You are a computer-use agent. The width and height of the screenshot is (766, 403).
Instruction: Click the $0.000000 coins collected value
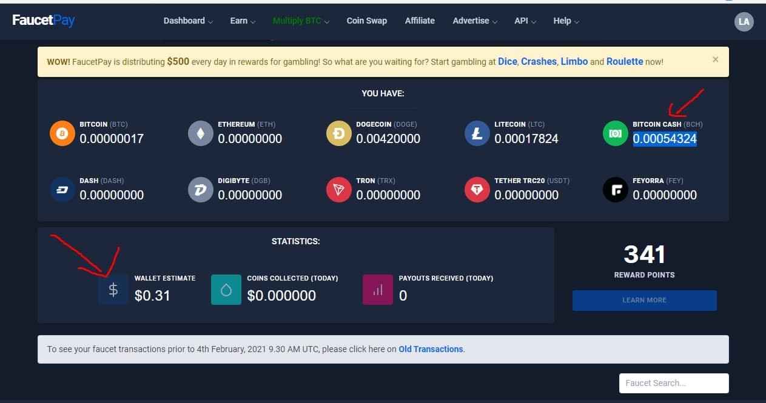pyautogui.click(x=281, y=296)
